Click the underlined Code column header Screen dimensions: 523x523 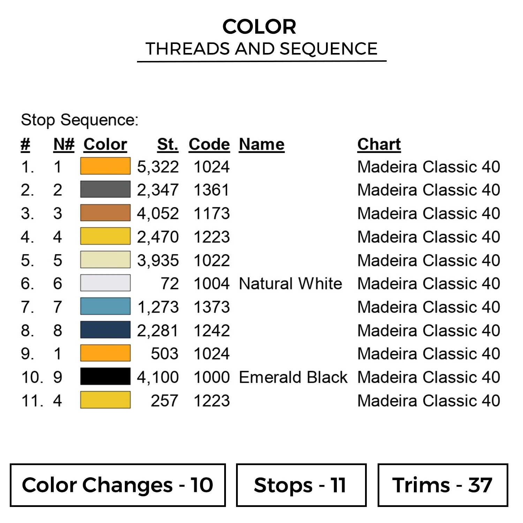[x=209, y=144]
